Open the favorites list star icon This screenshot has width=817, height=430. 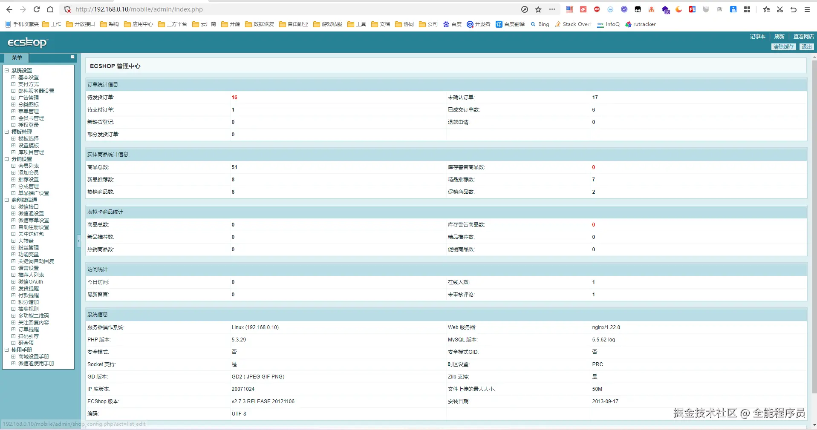tap(766, 9)
